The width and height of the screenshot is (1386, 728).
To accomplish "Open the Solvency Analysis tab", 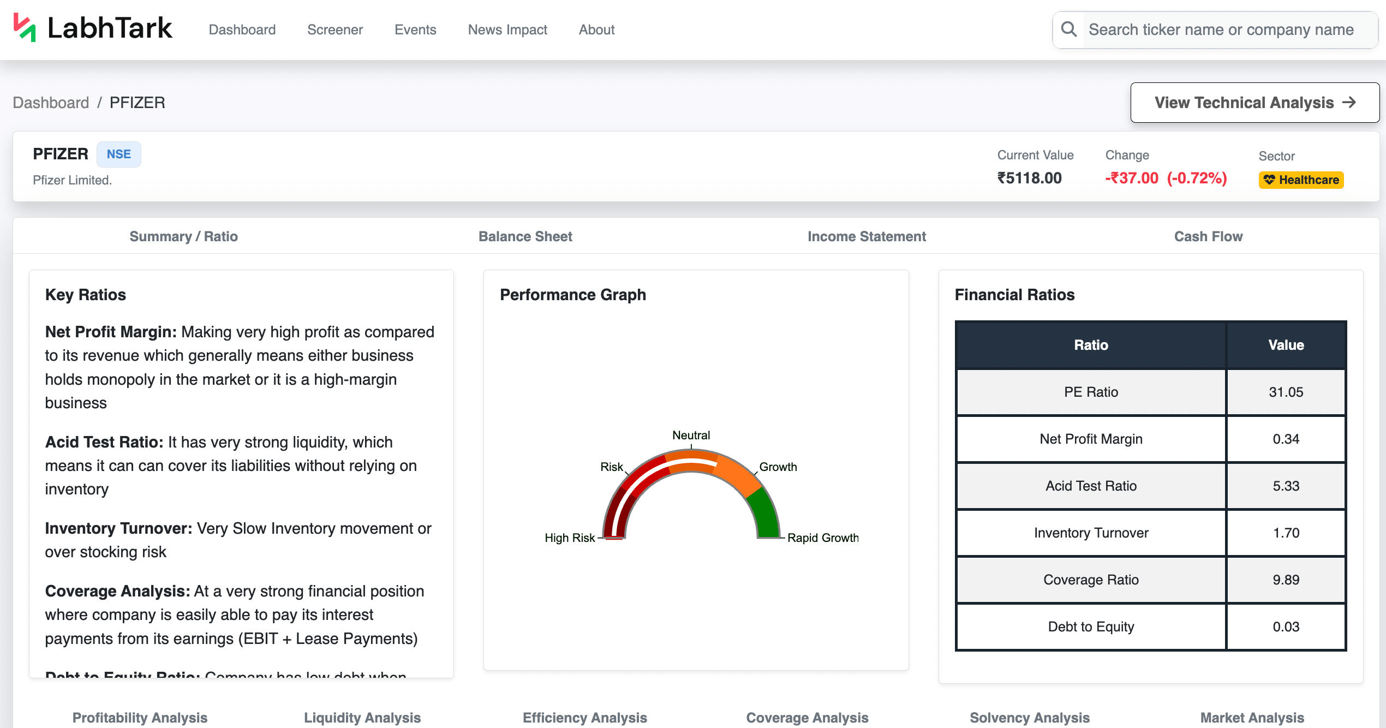I will [1030, 718].
